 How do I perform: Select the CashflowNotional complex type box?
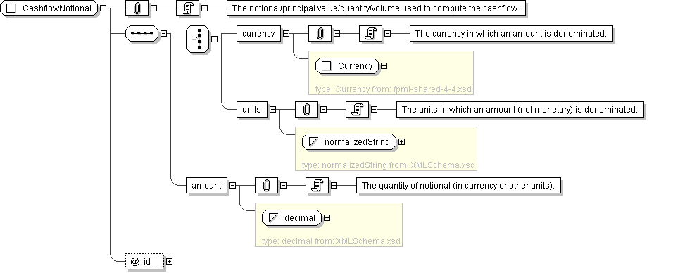tap(49, 8)
